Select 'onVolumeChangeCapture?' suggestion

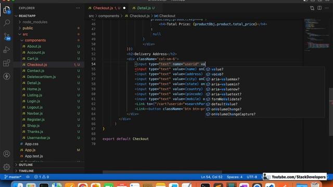point(265,114)
